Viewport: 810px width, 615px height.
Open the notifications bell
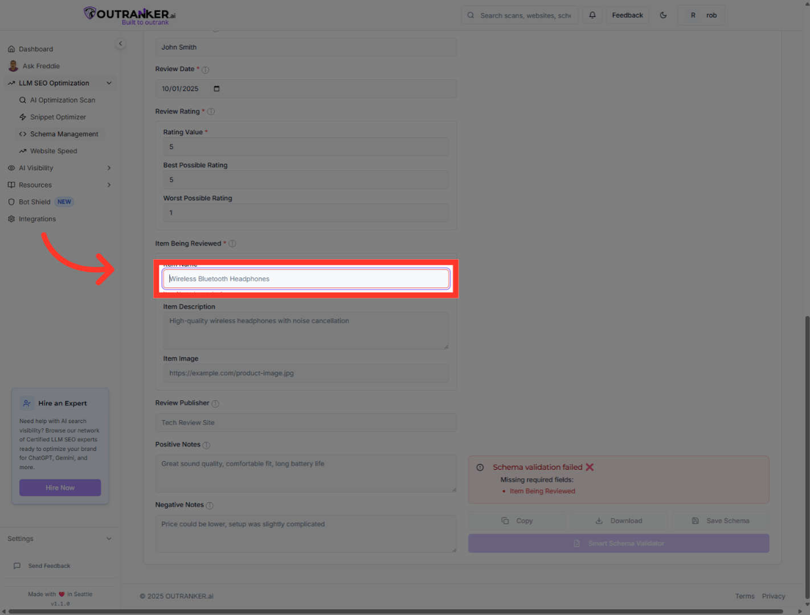(x=592, y=15)
